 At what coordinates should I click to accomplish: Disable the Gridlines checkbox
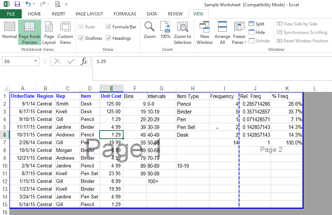[81, 38]
